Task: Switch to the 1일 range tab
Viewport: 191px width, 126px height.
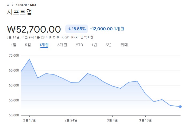Action: (x=13, y=45)
